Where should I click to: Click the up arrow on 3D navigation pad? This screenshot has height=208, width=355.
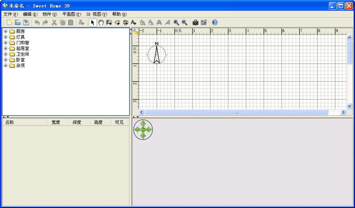143,123
